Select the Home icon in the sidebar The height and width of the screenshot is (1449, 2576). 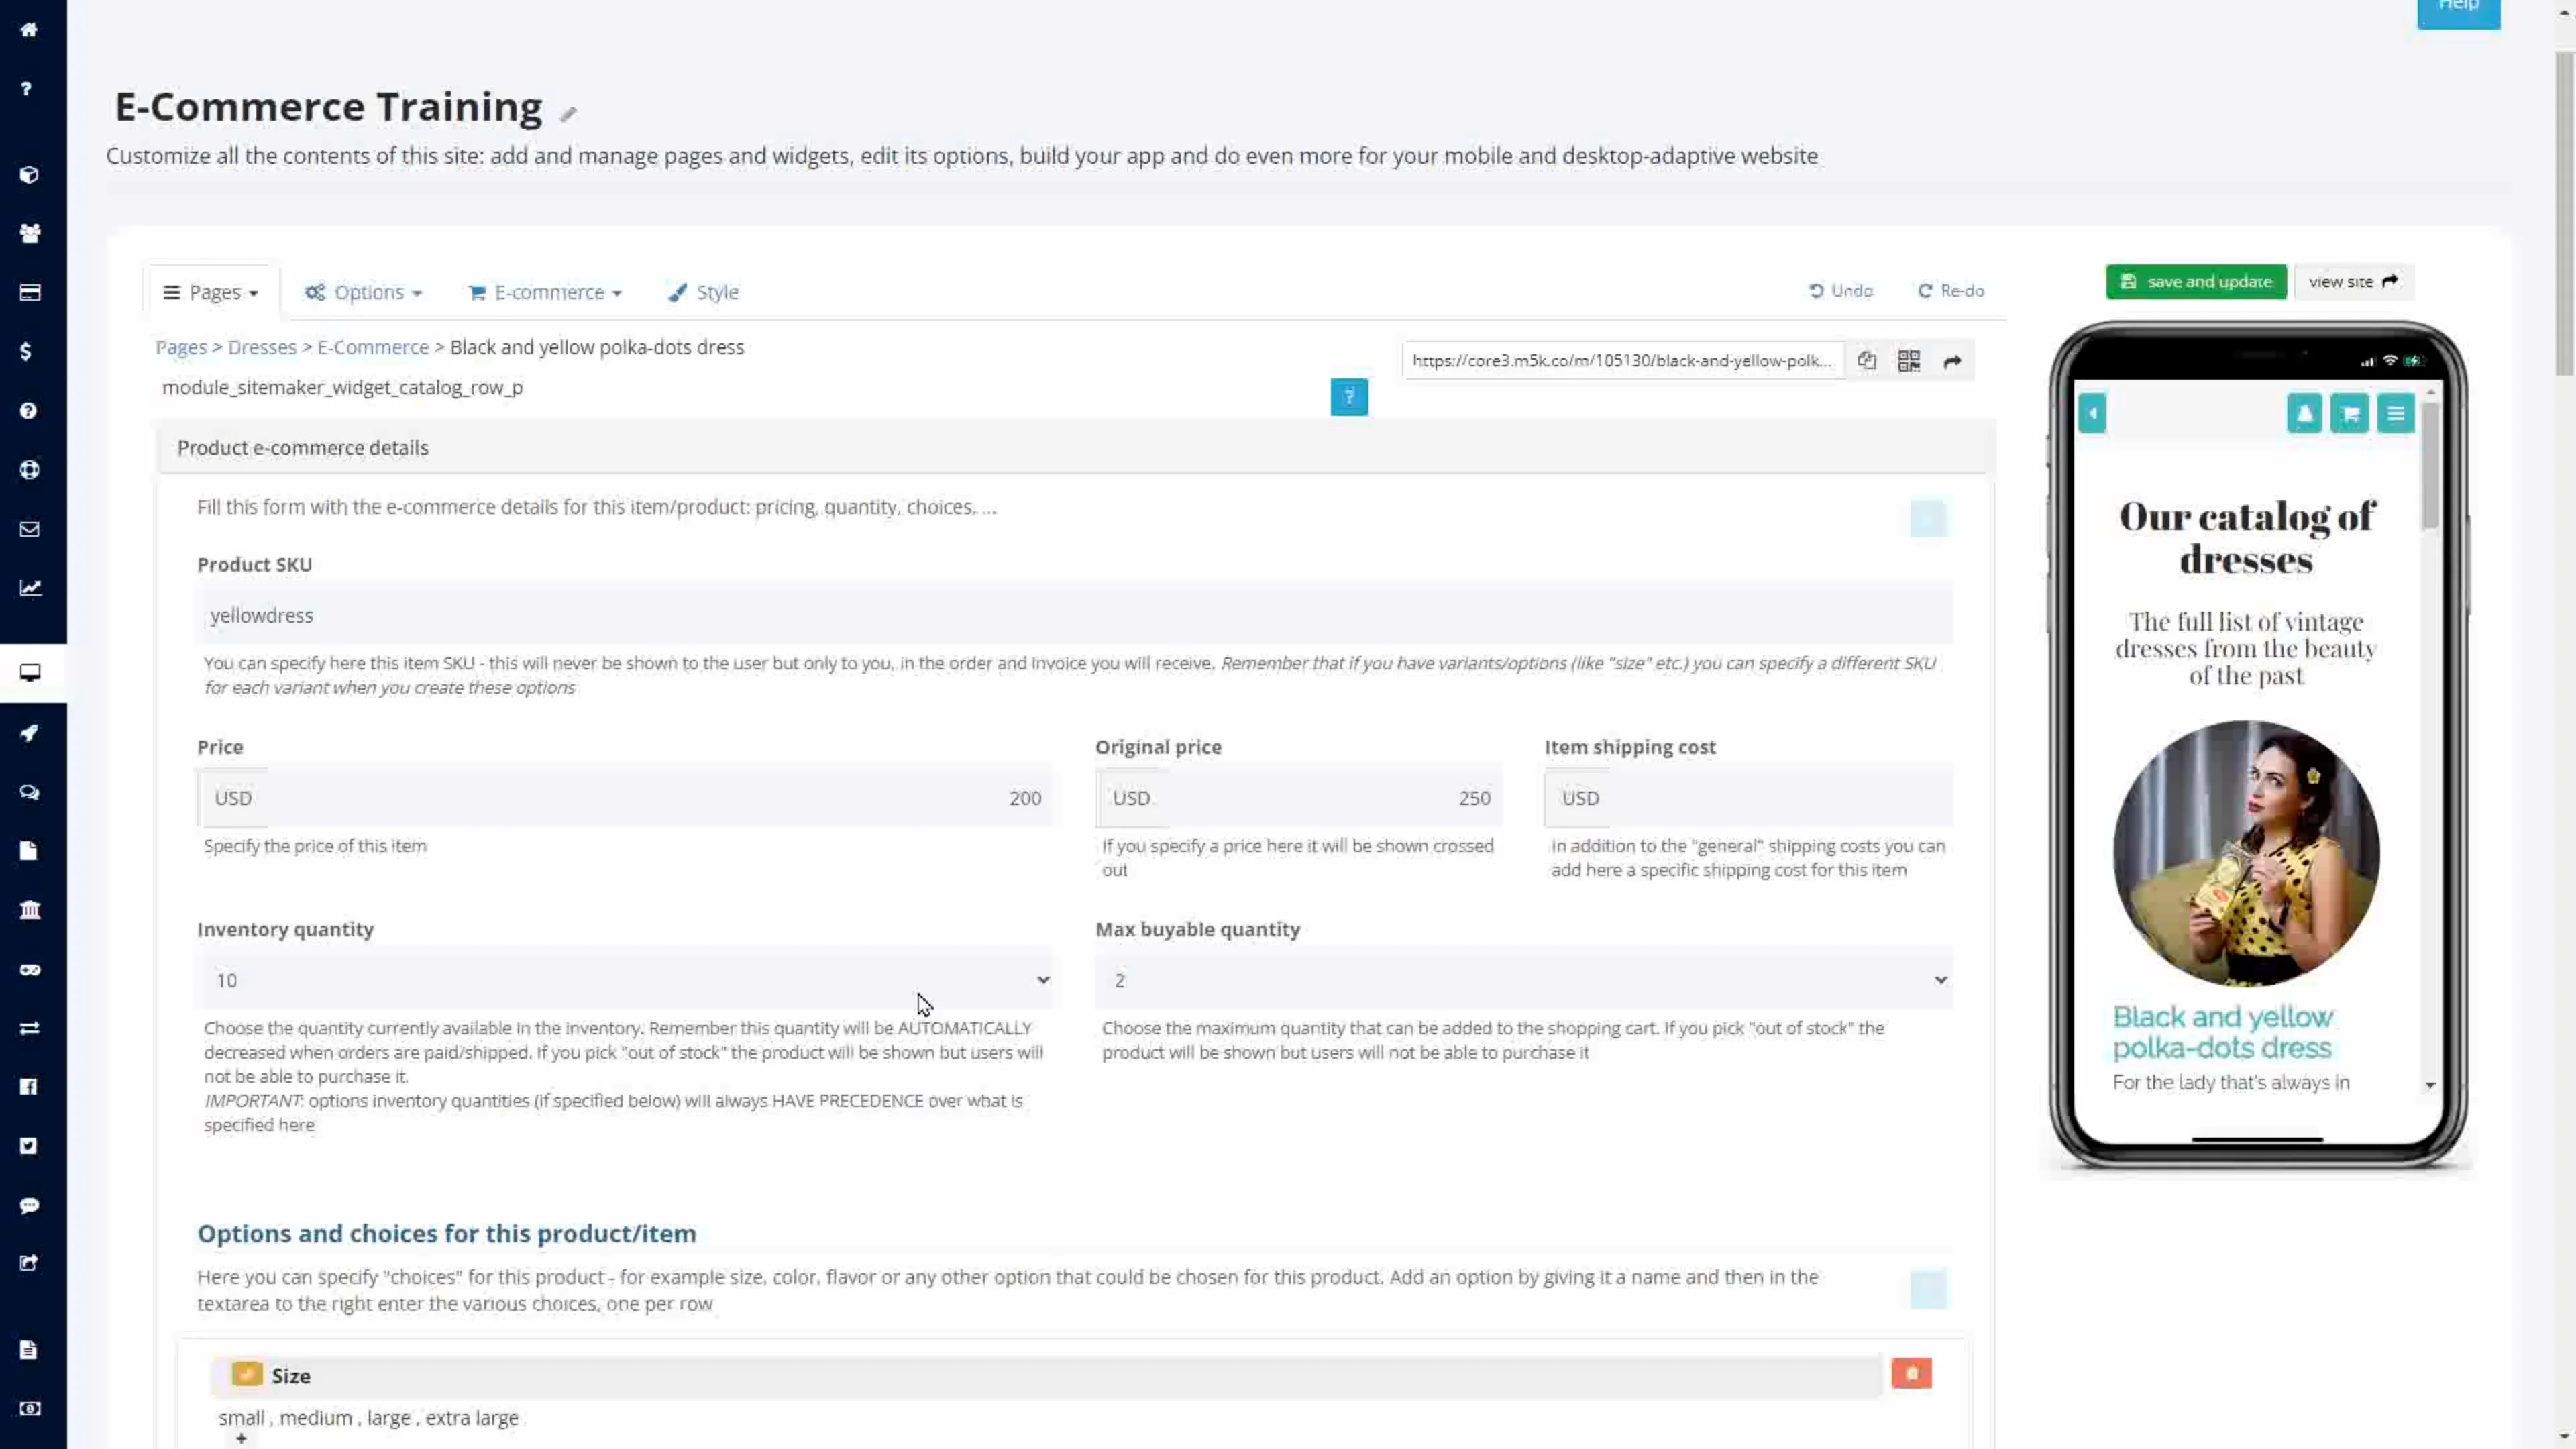29,29
